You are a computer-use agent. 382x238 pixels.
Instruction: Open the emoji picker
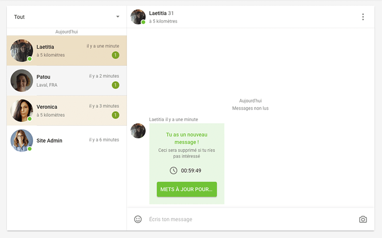pyautogui.click(x=138, y=219)
